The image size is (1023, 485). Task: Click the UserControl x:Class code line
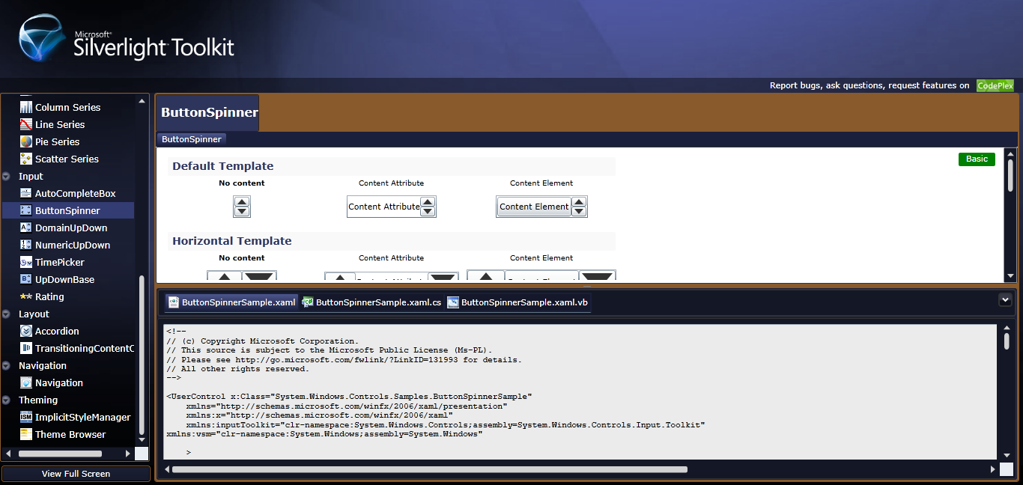[x=349, y=396]
